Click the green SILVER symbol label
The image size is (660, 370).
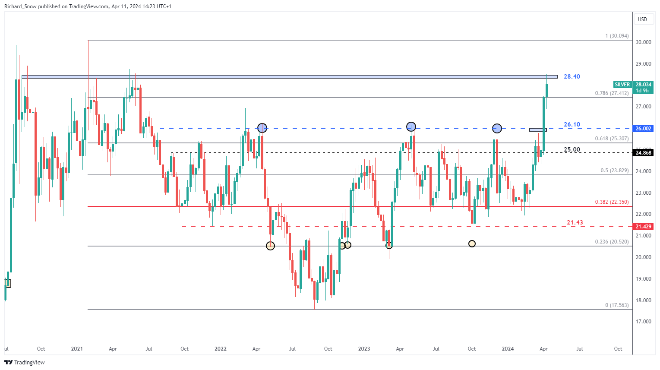pos(622,85)
